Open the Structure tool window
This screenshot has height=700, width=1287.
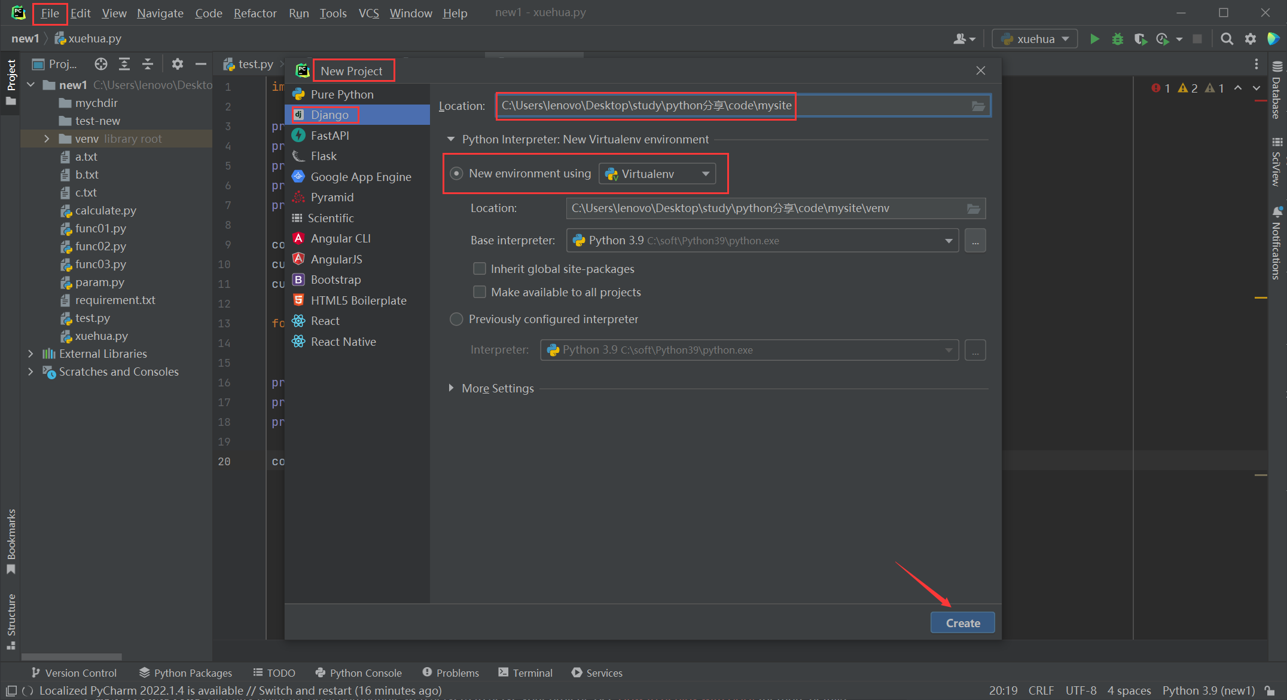[11, 621]
